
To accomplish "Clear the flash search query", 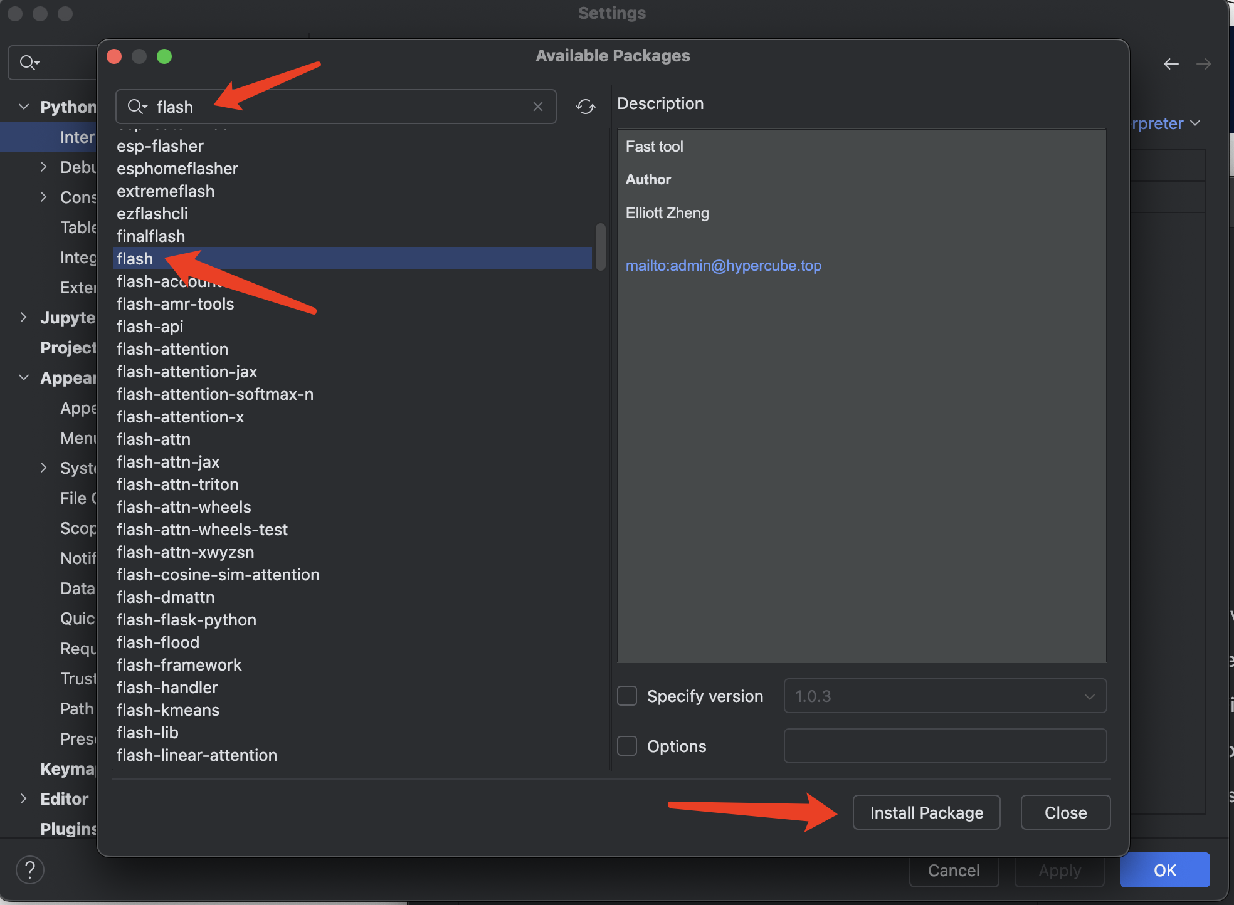I will (538, 107).
